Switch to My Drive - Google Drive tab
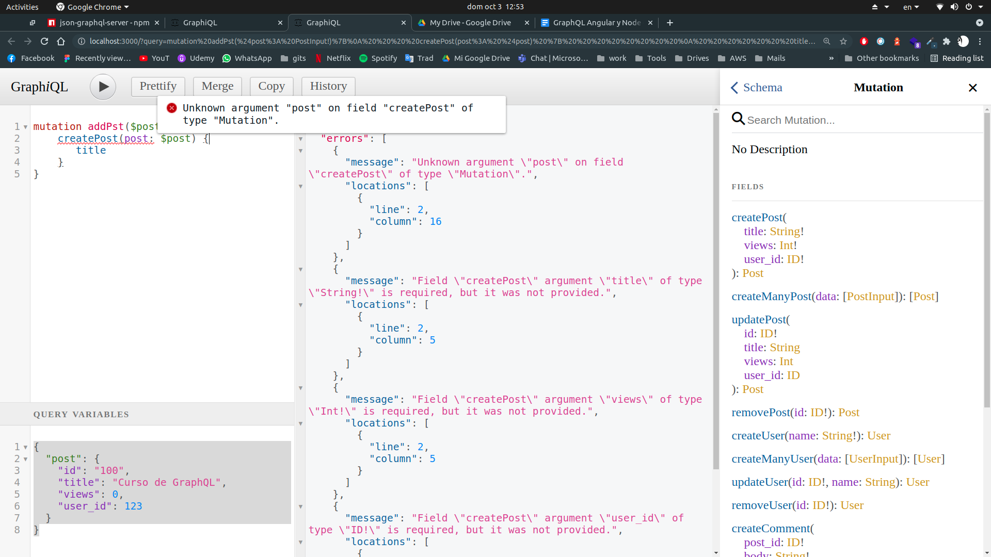Viewport: 991px width, 557px height. (x=470, y=23)
